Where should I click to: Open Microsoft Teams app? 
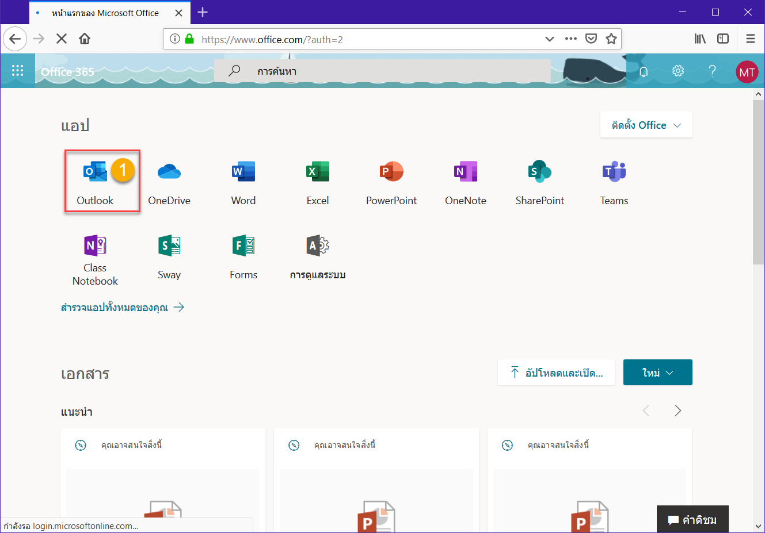click(x=614, y=182)
